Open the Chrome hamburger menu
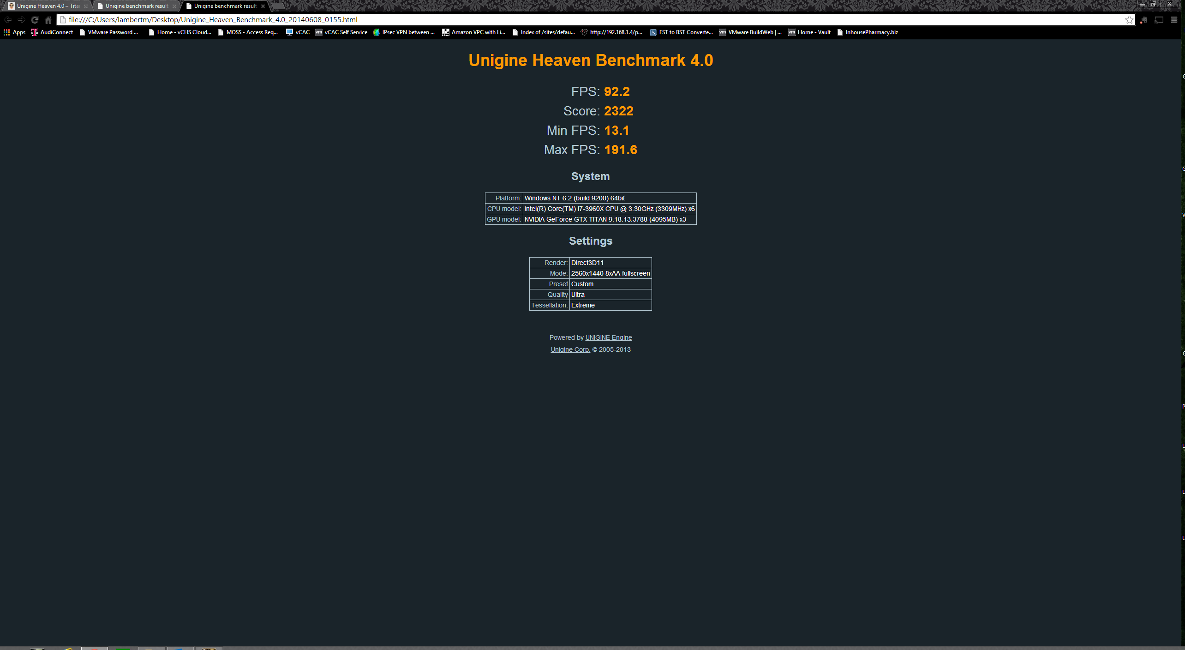Image resolution: width=1185 pixels, height=650 pixels. click(1174, 20)
